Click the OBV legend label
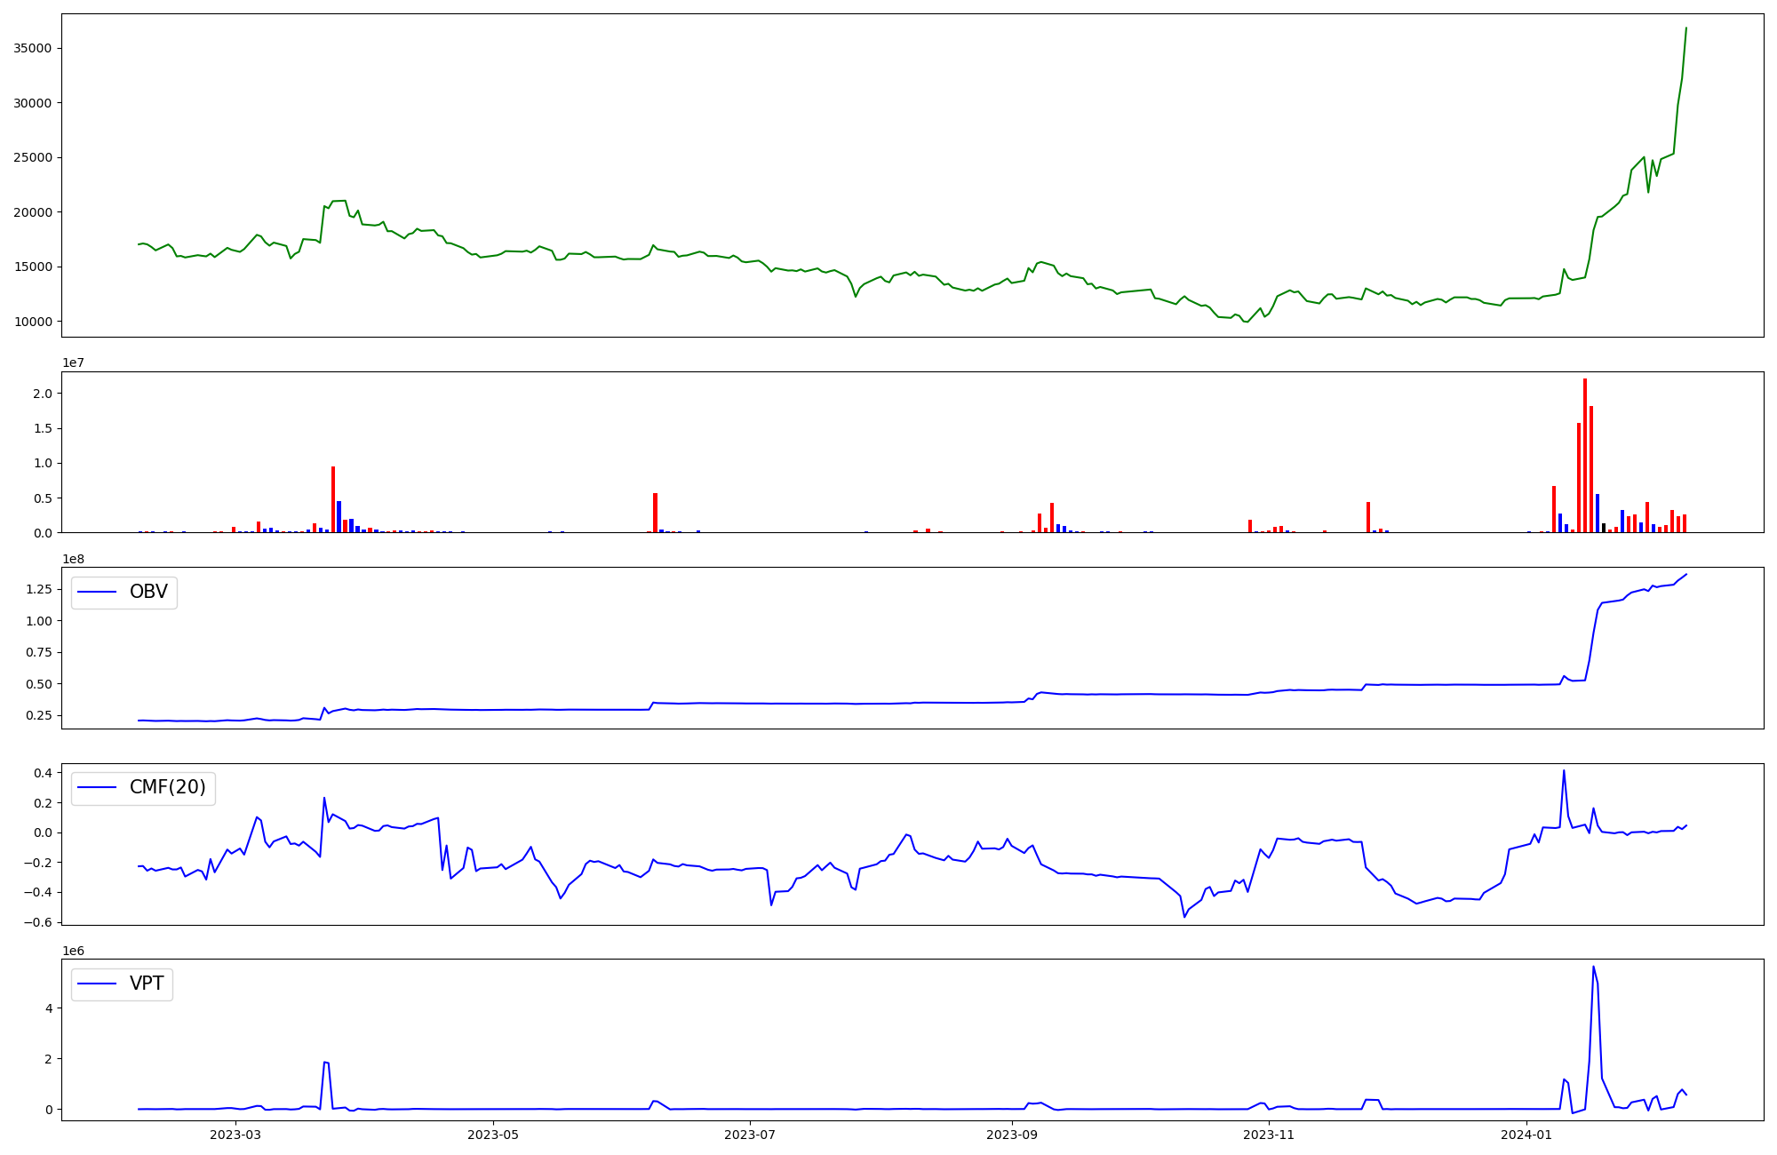The width and height of the screenshot is (1777, 1155). (148, 592)
